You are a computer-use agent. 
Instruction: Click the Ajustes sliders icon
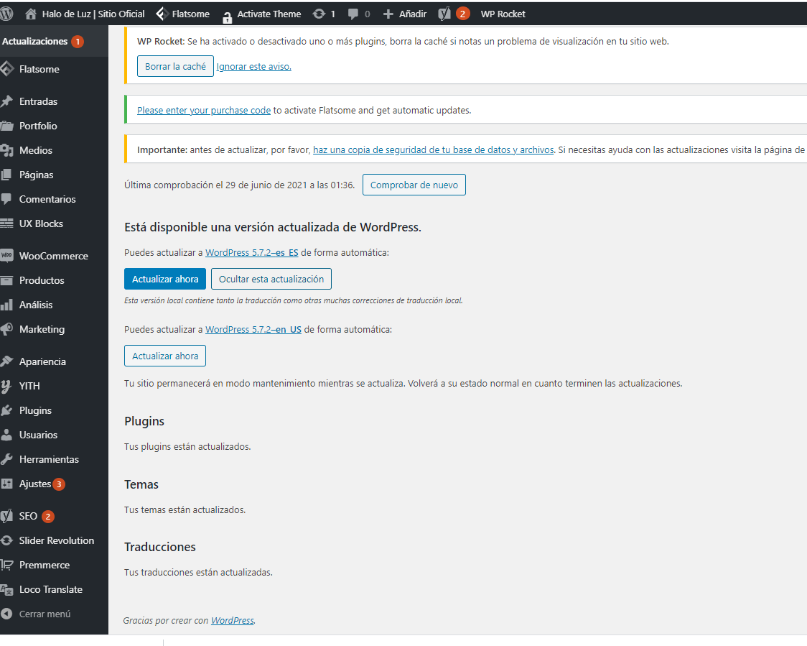6,484
